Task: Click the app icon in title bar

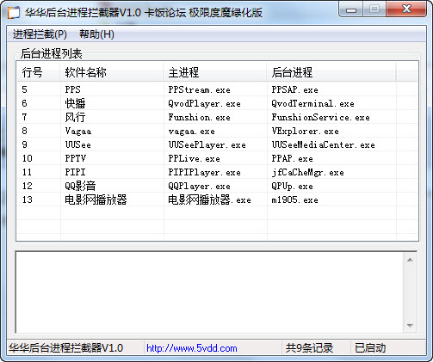Action: 14,13
